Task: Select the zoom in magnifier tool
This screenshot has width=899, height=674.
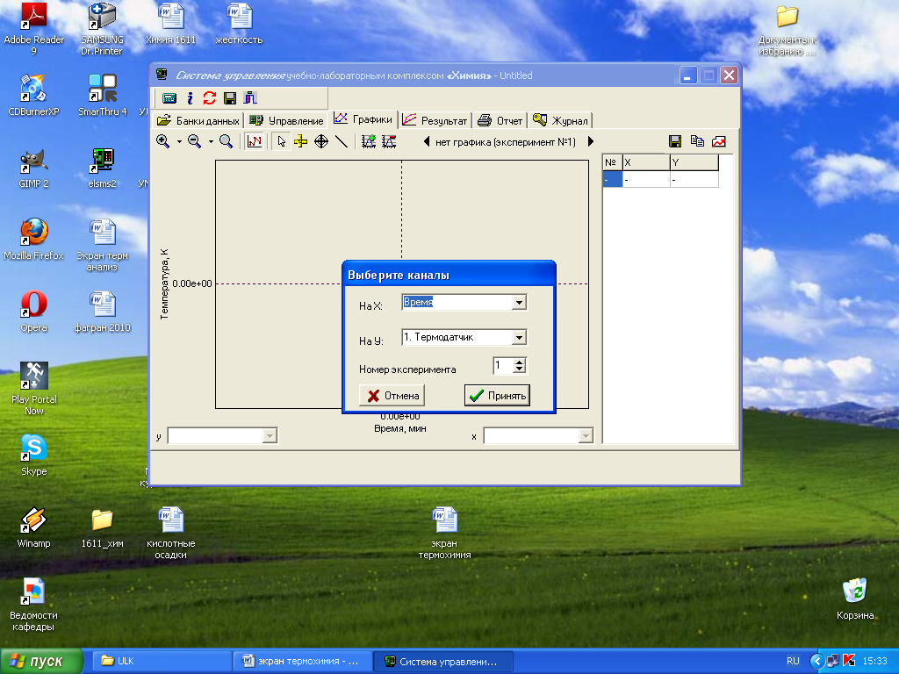Action: (162, 141)
